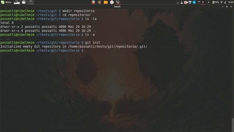234x132 pixels.
Task: Click the NET network monitor applet
Action: coord(31,2)
